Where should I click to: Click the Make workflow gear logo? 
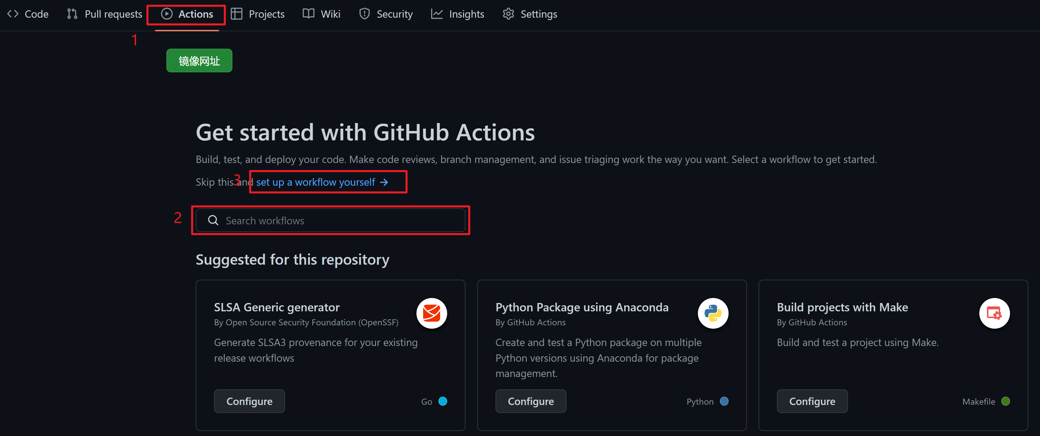click(994, 313)
